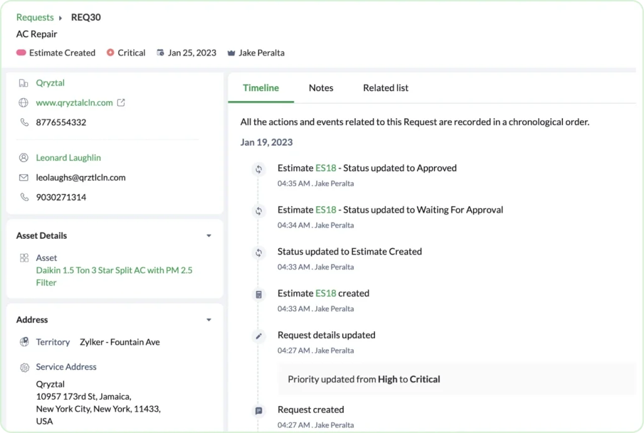Screen dimensions: 644x433
Task: Open the external link icon after www.qryztalcln.com
Action: point(121,102)
